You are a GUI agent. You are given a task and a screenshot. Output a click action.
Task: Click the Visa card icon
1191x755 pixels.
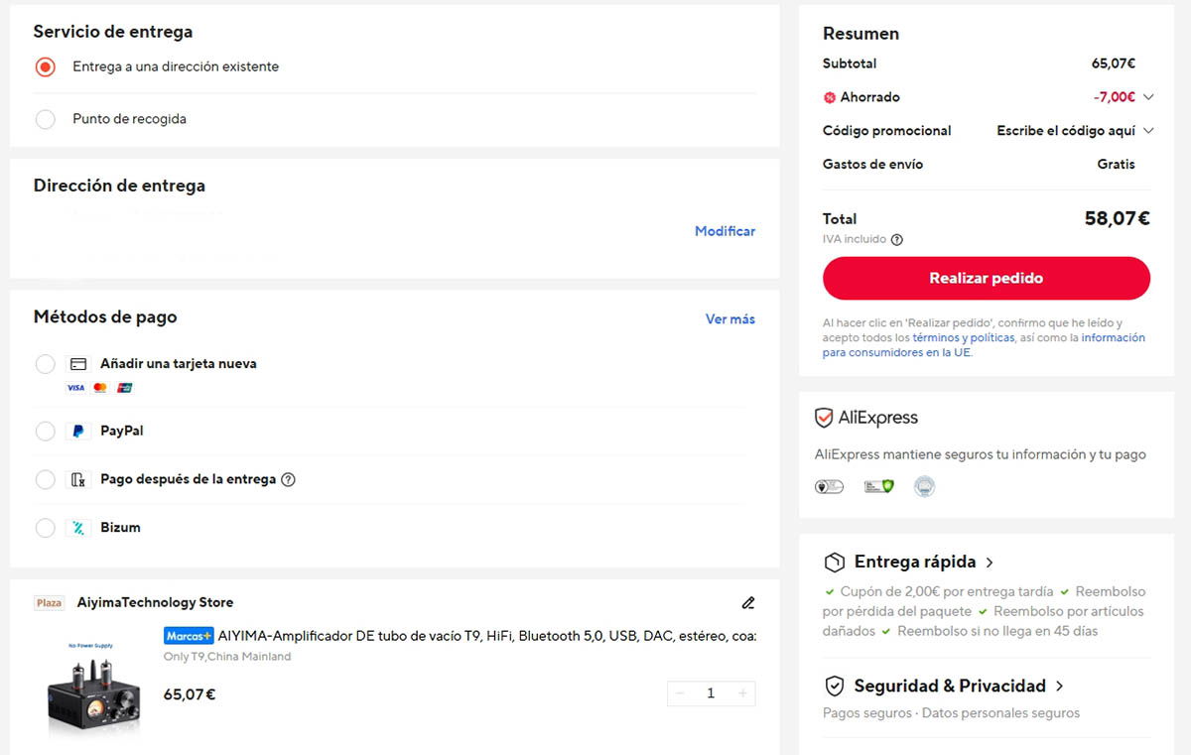[x=73, y=388]
